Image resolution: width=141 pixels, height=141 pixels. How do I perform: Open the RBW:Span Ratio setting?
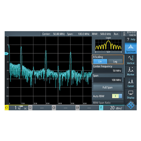click(108, 103)
